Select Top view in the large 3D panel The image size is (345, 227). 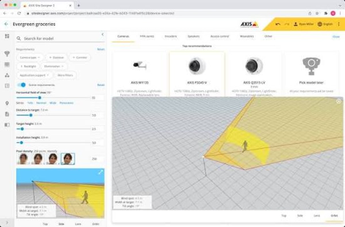pos(284,215)
